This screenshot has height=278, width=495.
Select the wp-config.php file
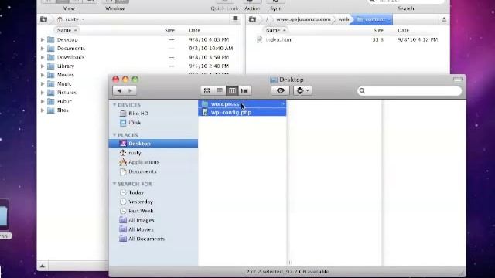pos(242,112)
